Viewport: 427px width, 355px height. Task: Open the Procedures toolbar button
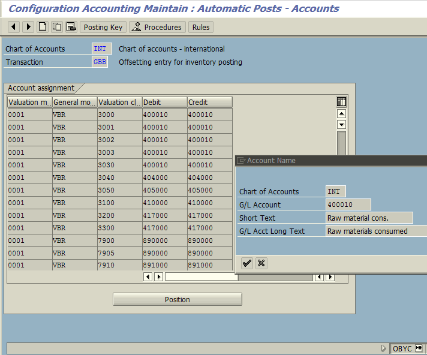[157, 27]
